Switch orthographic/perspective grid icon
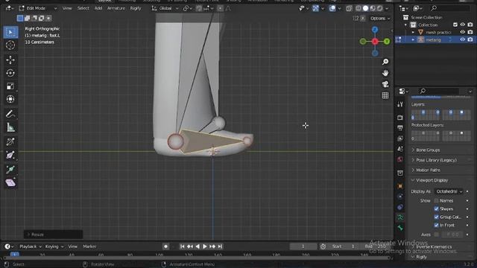This screenshot has width=477, height=268. coord(385,95)
